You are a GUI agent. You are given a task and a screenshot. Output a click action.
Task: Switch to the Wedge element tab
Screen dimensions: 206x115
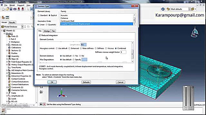(x=47, y=31)
